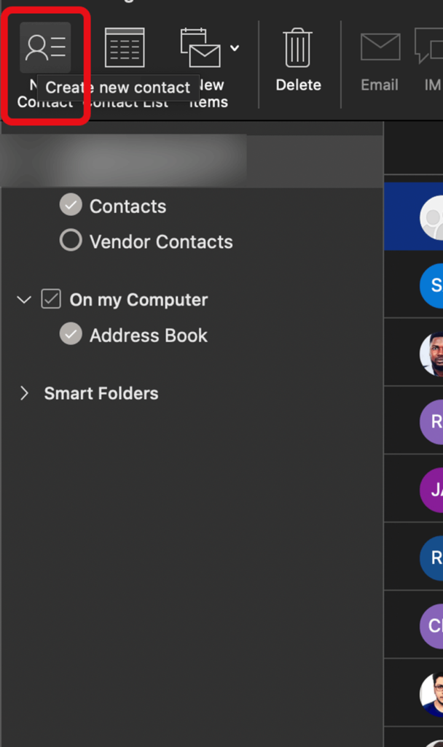Collapse the On my Computer section
The height and width of the screenshot is (747, 443).
pyautogui.click(x=24, y=300)
